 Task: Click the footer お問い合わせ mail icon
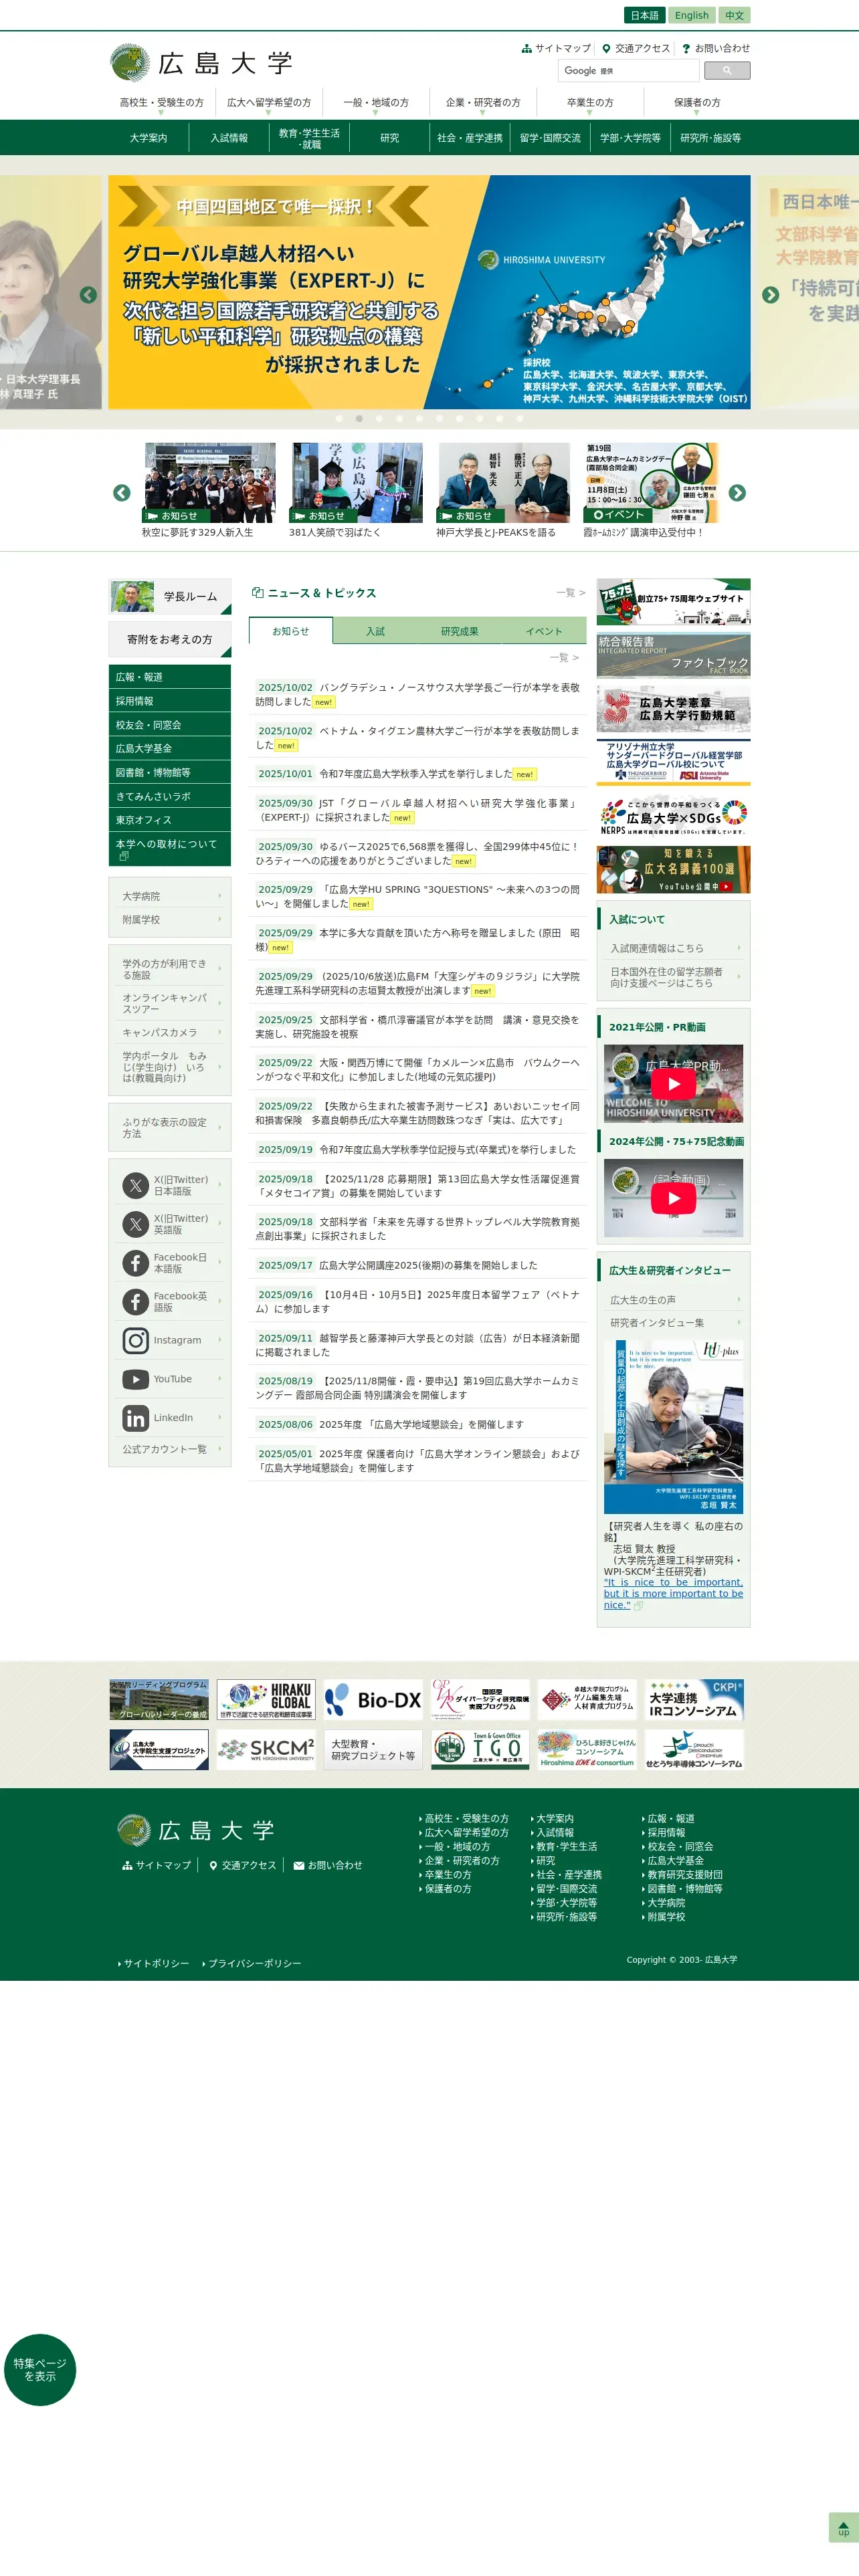[x=298, y=1865]
